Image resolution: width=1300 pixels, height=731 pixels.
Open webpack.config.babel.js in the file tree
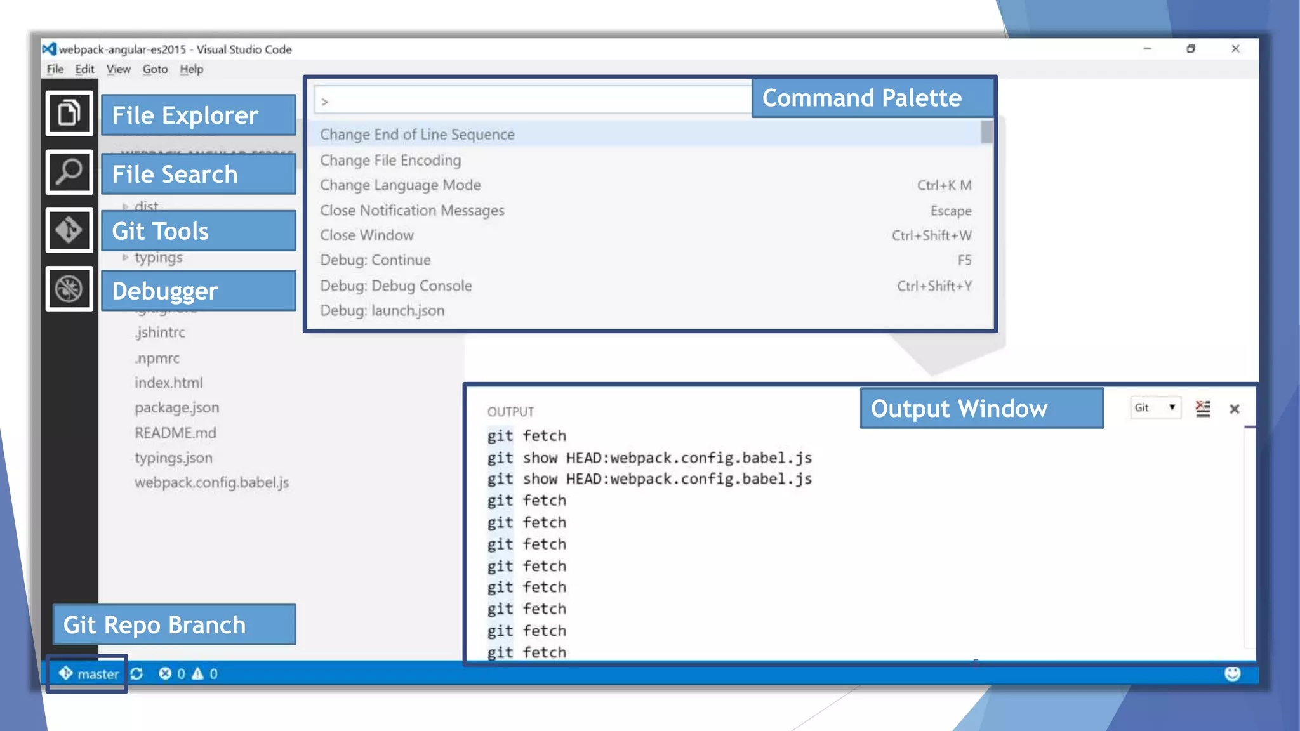pos(211,483)
